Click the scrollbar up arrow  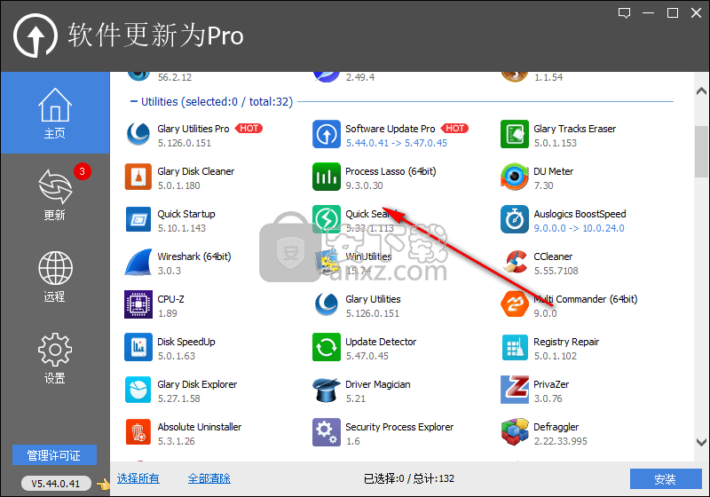[x=701, y=91]
